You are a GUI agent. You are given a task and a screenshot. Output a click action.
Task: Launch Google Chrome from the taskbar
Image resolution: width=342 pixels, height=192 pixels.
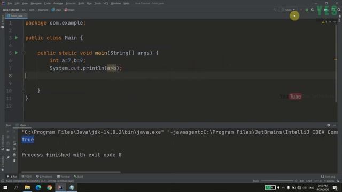pyautogui.click(x=50, y=187)
